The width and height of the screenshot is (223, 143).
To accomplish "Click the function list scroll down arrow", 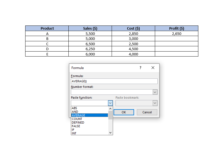I will (110, 133).
